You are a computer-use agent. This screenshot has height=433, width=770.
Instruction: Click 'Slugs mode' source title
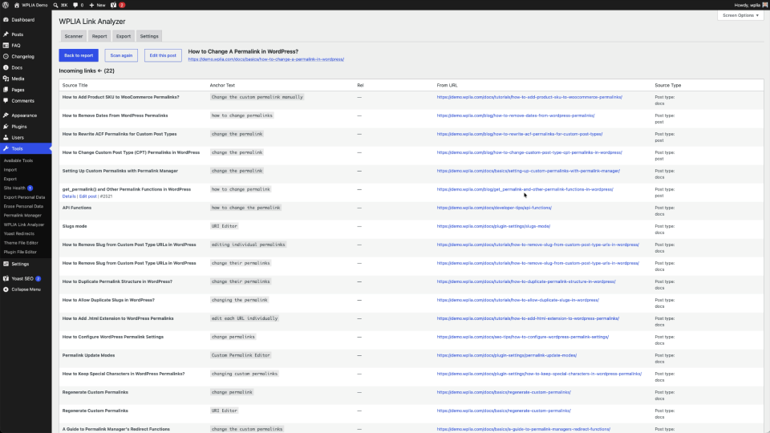coord(75,226)
